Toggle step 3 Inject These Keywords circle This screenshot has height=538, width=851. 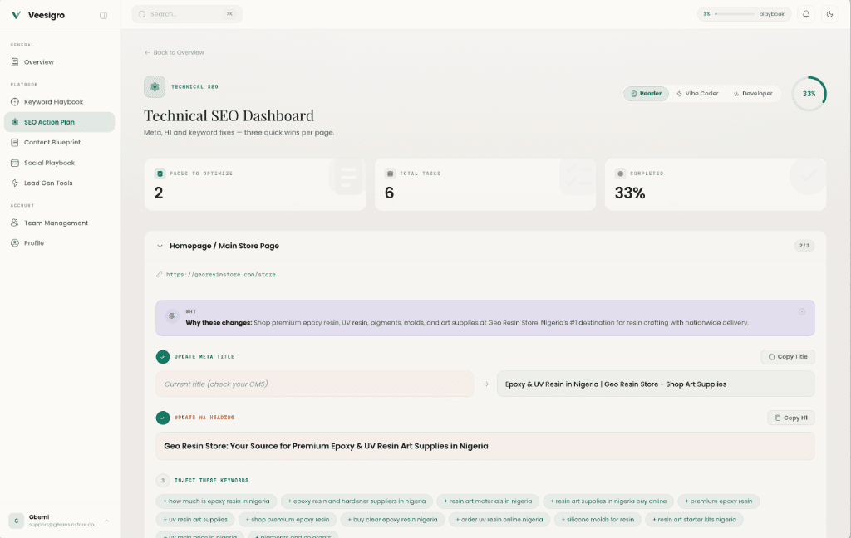[163, 481]
